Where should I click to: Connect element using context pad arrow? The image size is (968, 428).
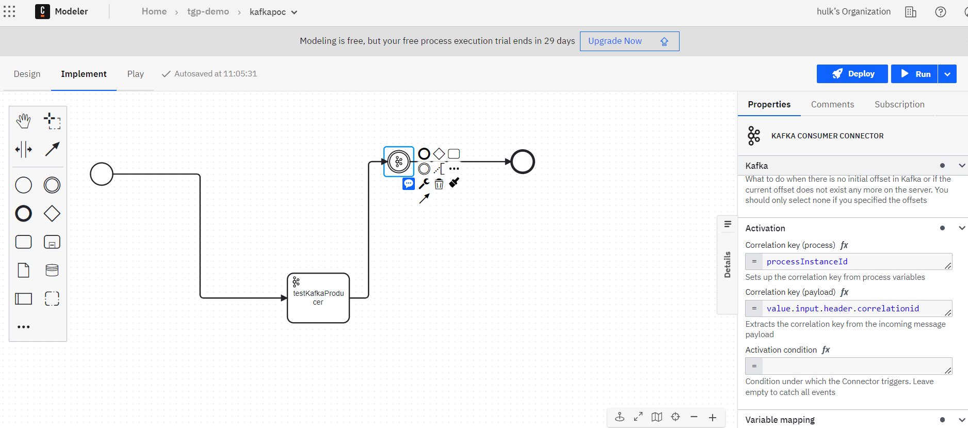[424, 198]
